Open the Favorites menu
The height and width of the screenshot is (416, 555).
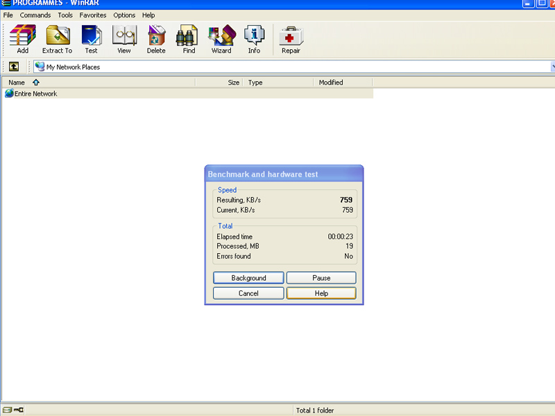(93, 15)
